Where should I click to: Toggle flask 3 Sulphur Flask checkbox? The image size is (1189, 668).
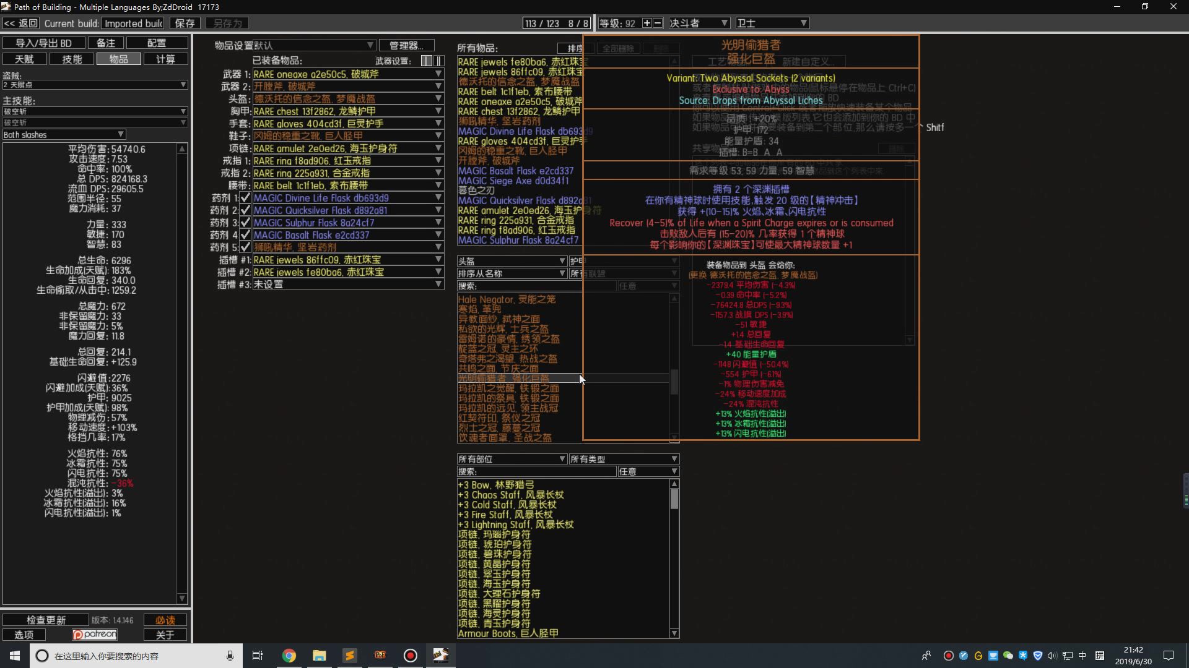tap(245, 223)
